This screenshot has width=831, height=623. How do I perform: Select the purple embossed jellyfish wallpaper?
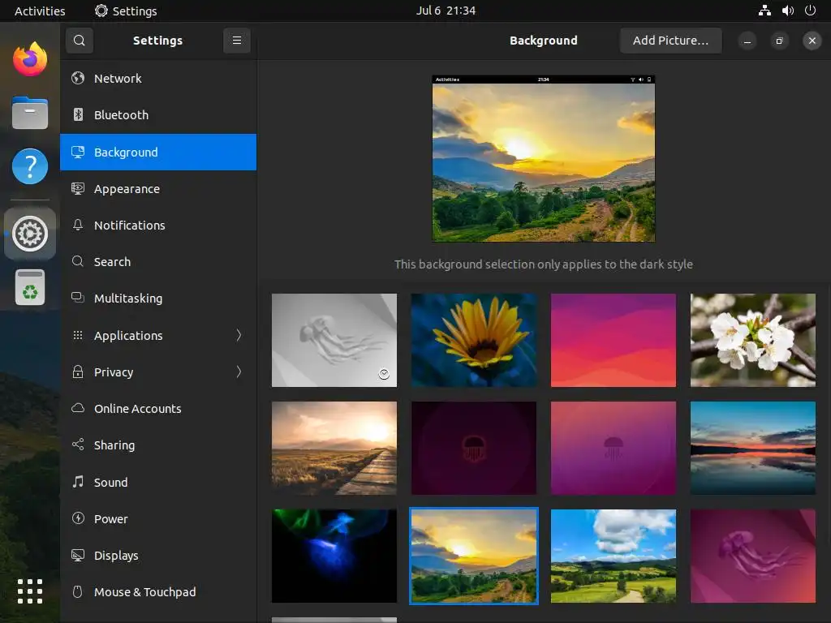[752, 556]
